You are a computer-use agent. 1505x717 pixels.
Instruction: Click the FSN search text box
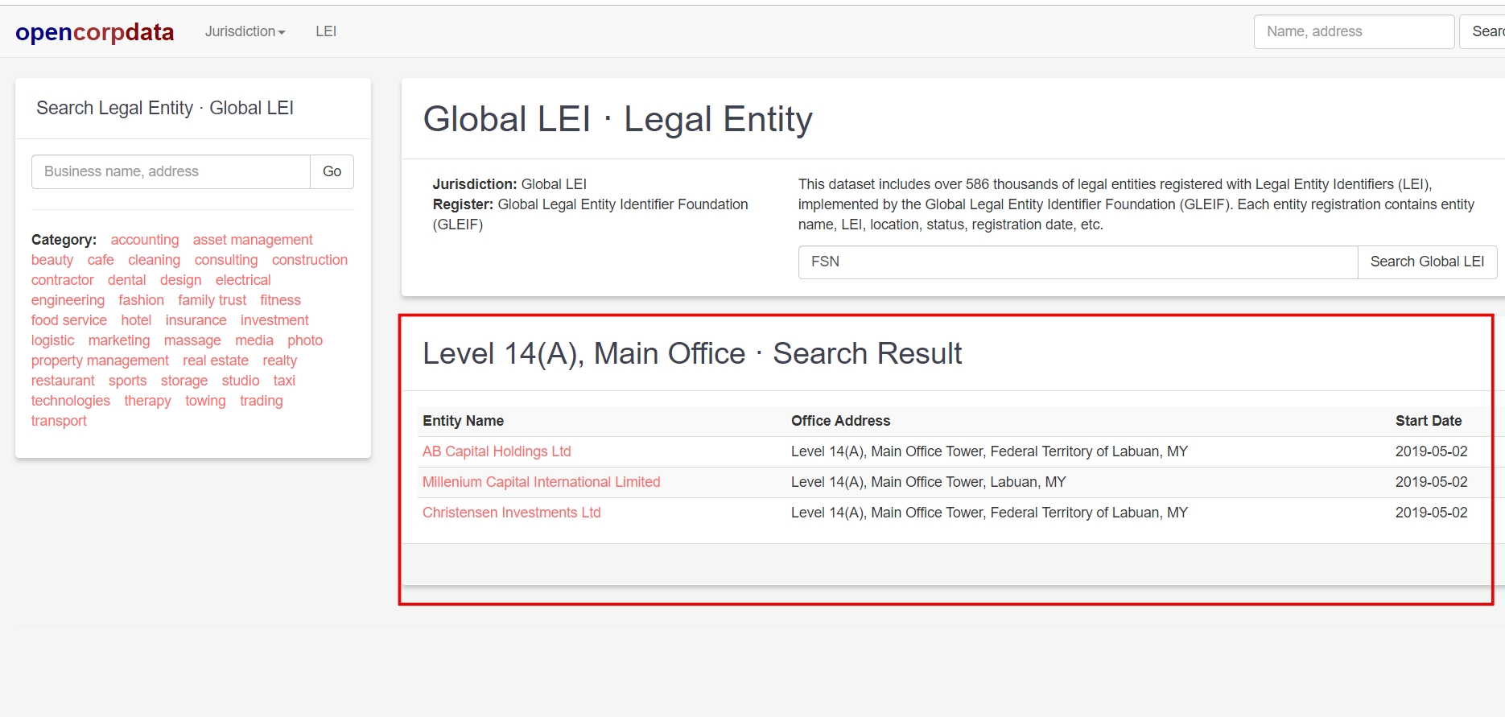coord(1077,262)
